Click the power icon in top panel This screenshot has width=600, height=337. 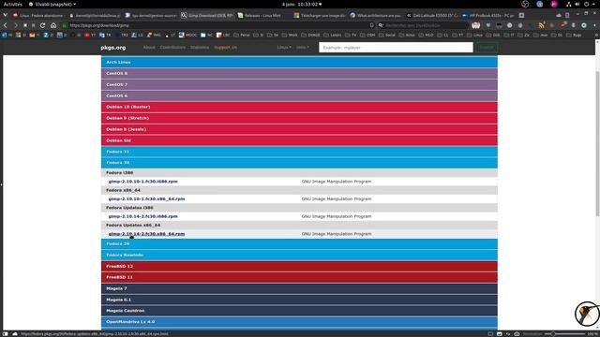pos(586,4)
